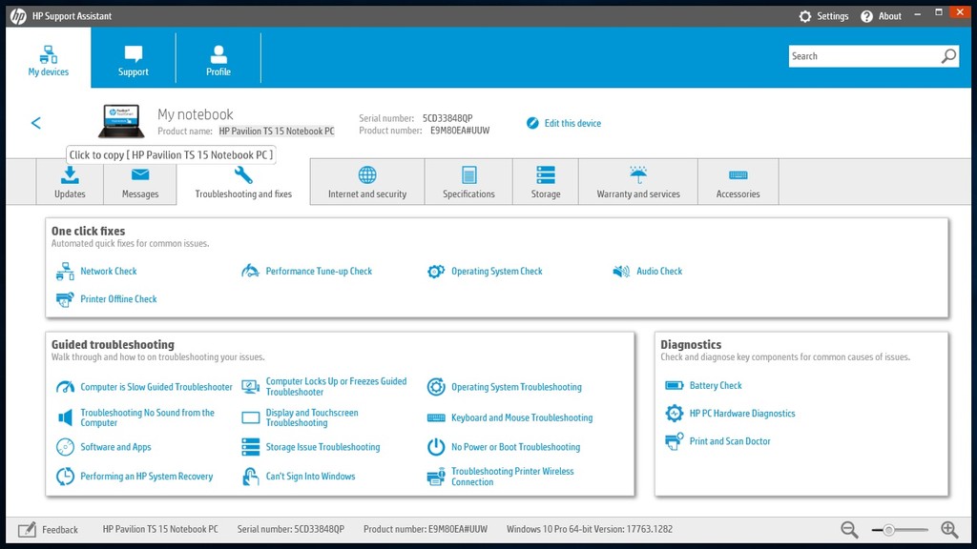Open the Specifications tab
This screenshot has width=977, height=549.
(x=468, y=182)
